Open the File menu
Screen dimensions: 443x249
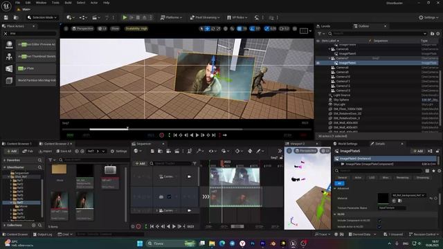coord(17,3)
